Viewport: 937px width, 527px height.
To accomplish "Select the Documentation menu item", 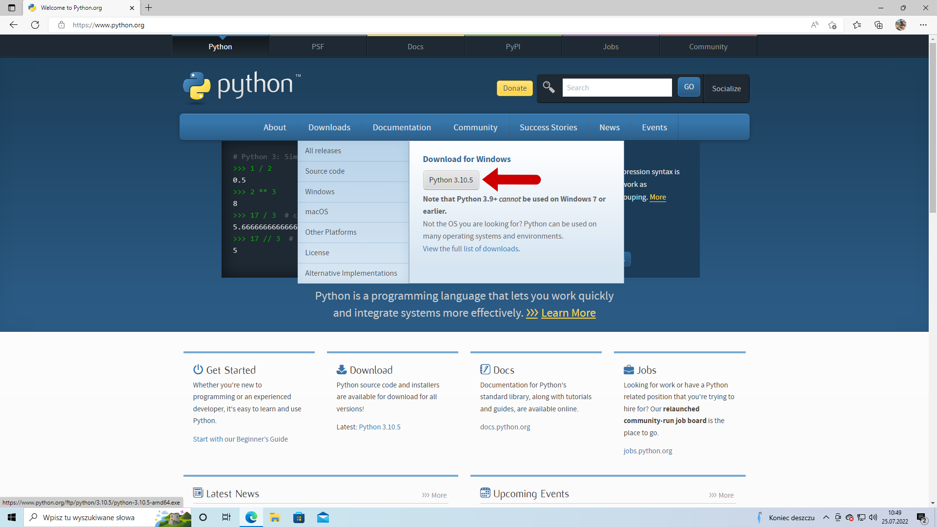I will tap(402, 127).
